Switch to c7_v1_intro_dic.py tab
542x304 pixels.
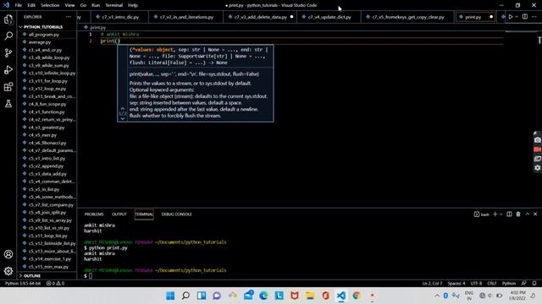pyautogui.click(x=119, y=17)
